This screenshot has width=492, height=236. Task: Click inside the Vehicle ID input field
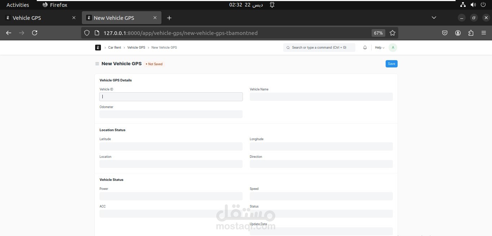click(171, 97)
